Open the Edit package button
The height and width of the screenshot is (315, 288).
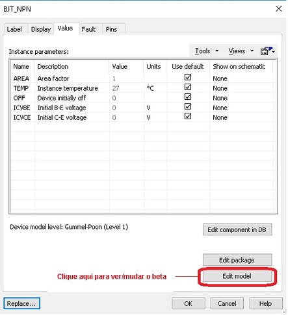(237, 260)
